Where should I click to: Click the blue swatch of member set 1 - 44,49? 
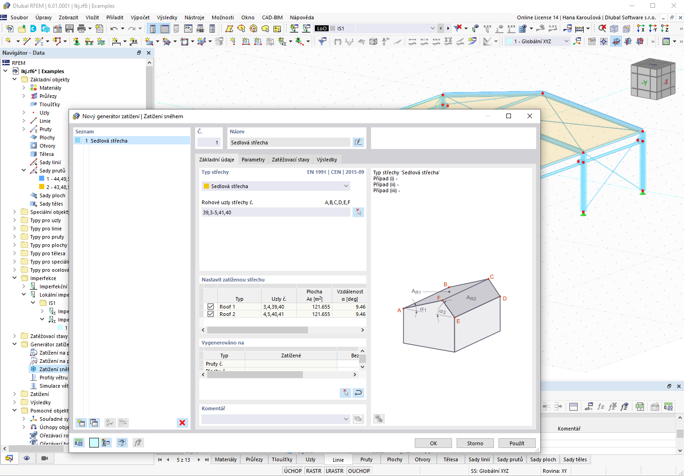coord(42,179)
